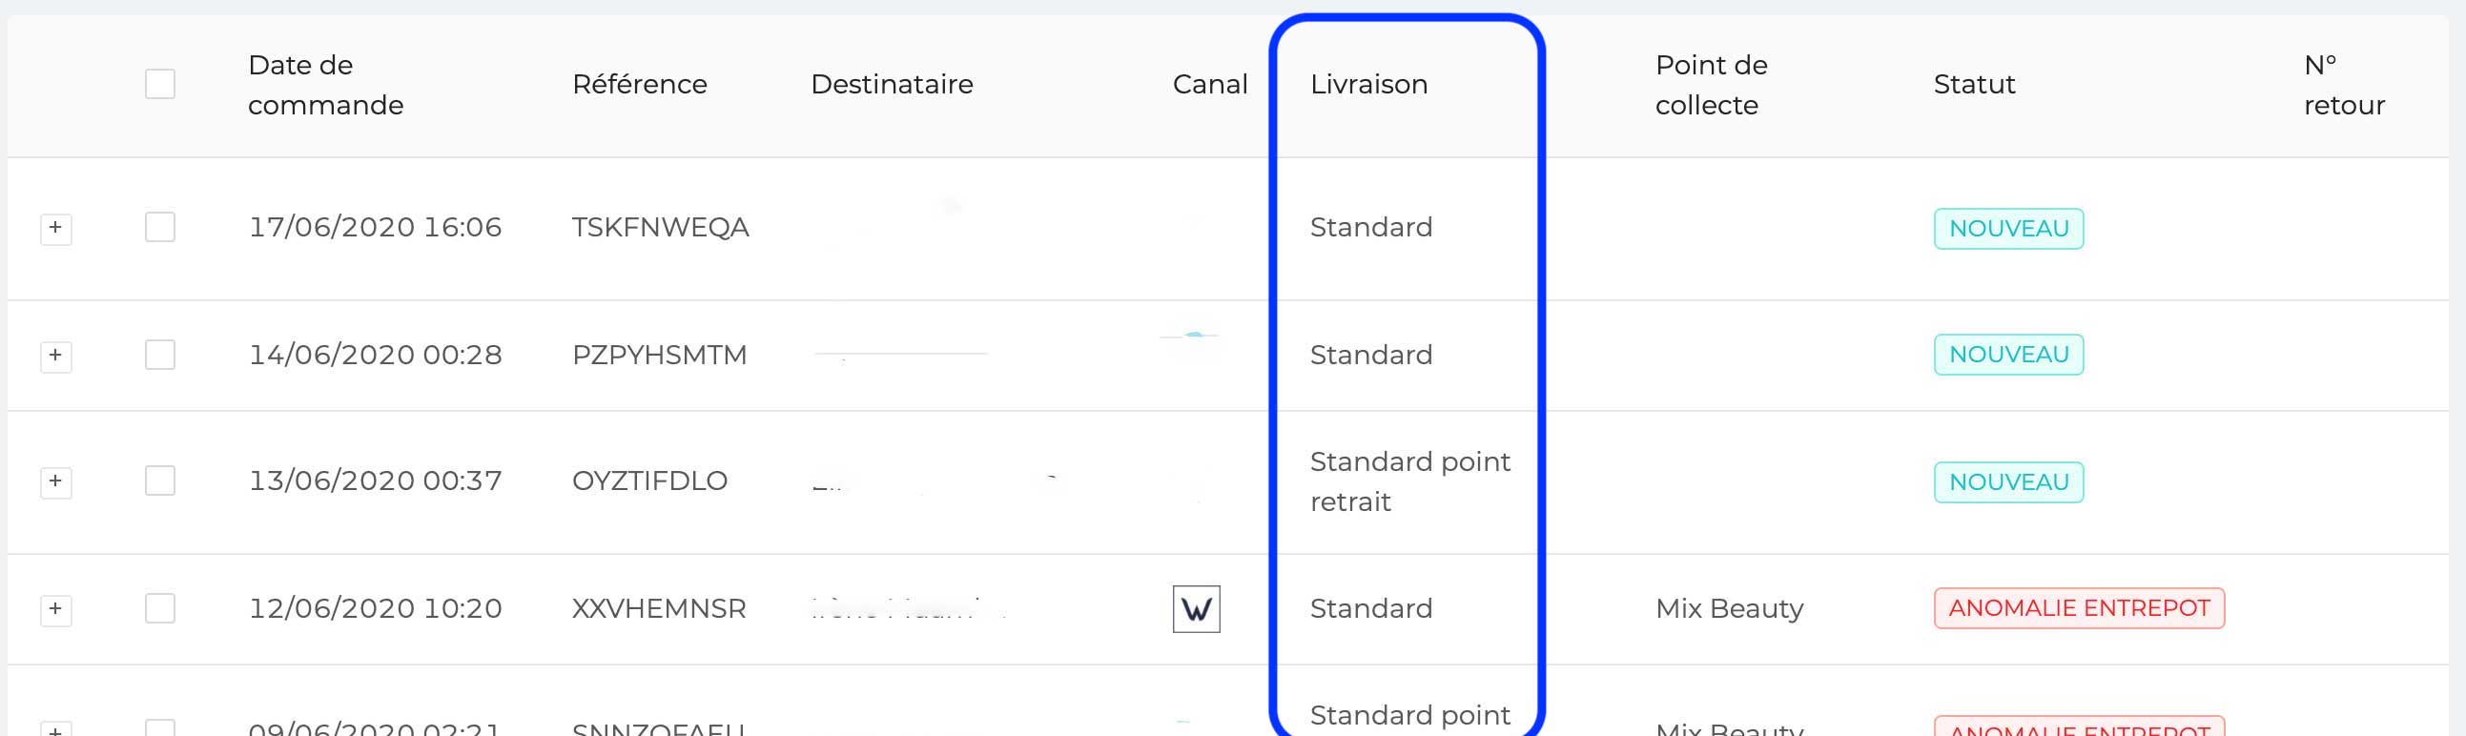Click the NOUVEAU status of OYZTIFDLO

pos(2007,481)
